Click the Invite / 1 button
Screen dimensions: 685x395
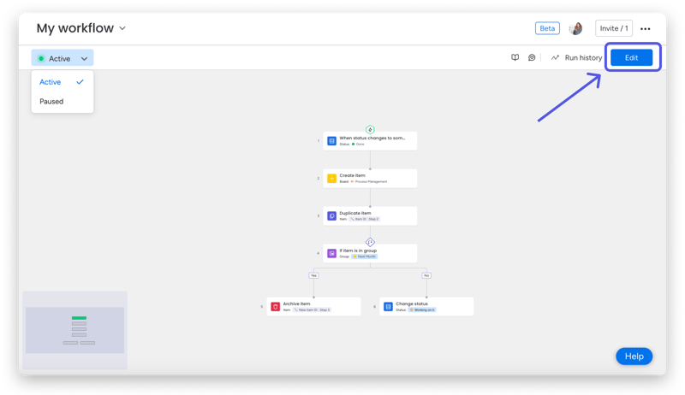(614, 28)
